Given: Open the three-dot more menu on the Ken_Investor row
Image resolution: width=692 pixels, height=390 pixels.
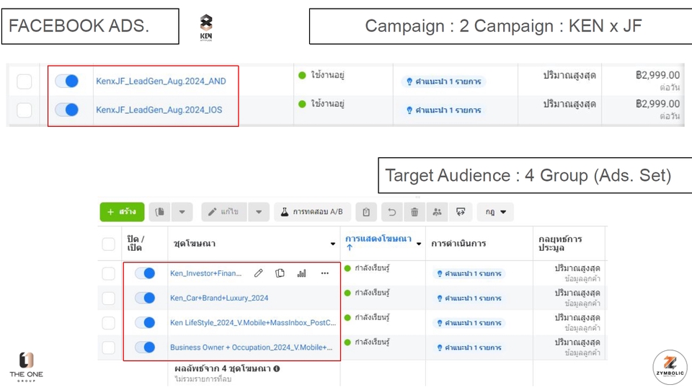Looking at the screenshot, I should [x=325, y=273].
